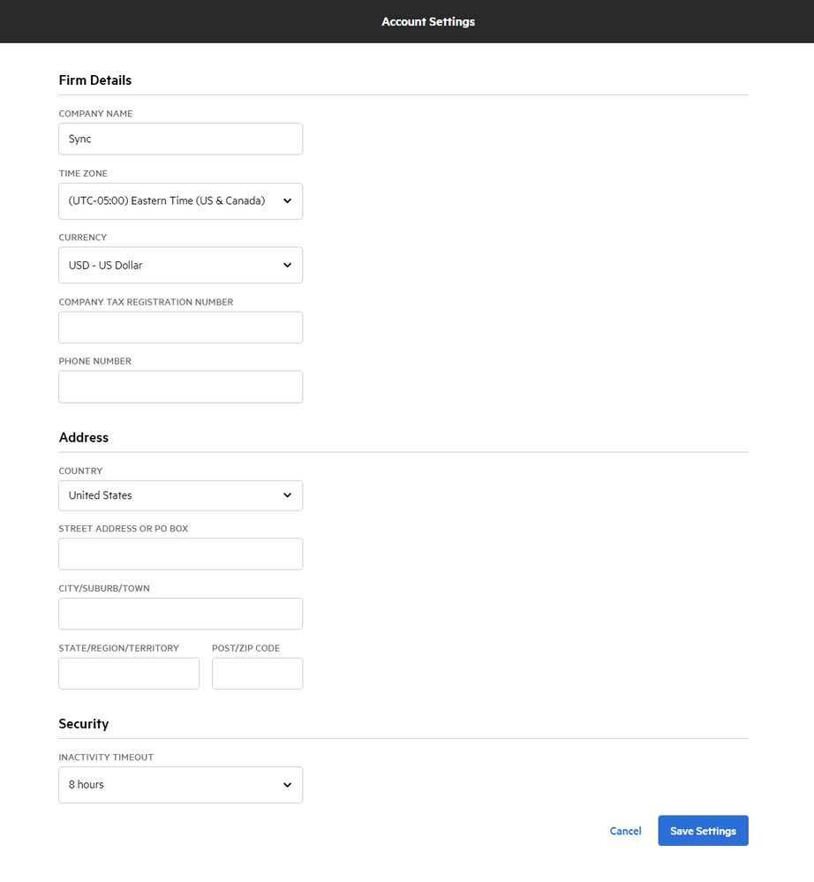Click the Security section heading
The image size is (814, 882).
pyautogui.click(x=84, y=724)
